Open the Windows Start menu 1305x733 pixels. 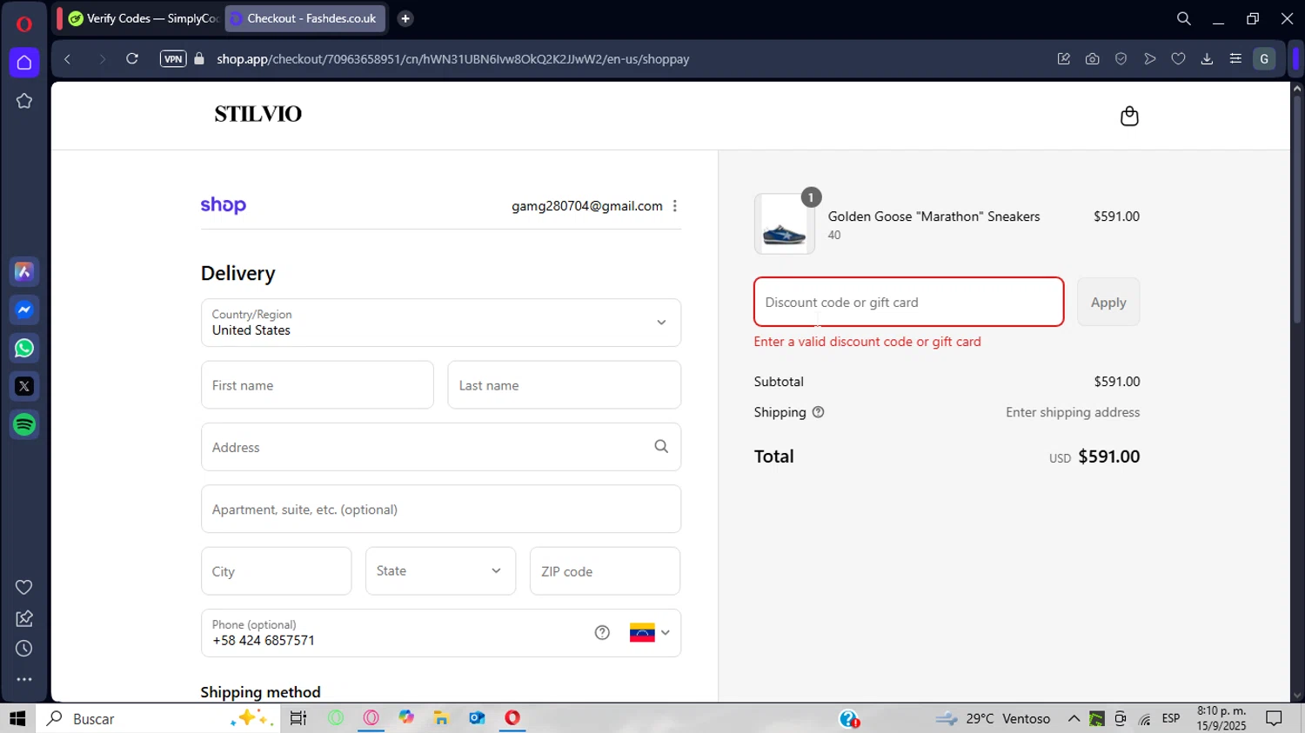pyautogui.click(x=17, y=718)
